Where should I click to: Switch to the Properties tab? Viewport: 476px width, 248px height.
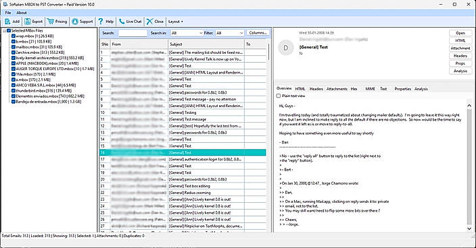(402, 89)
